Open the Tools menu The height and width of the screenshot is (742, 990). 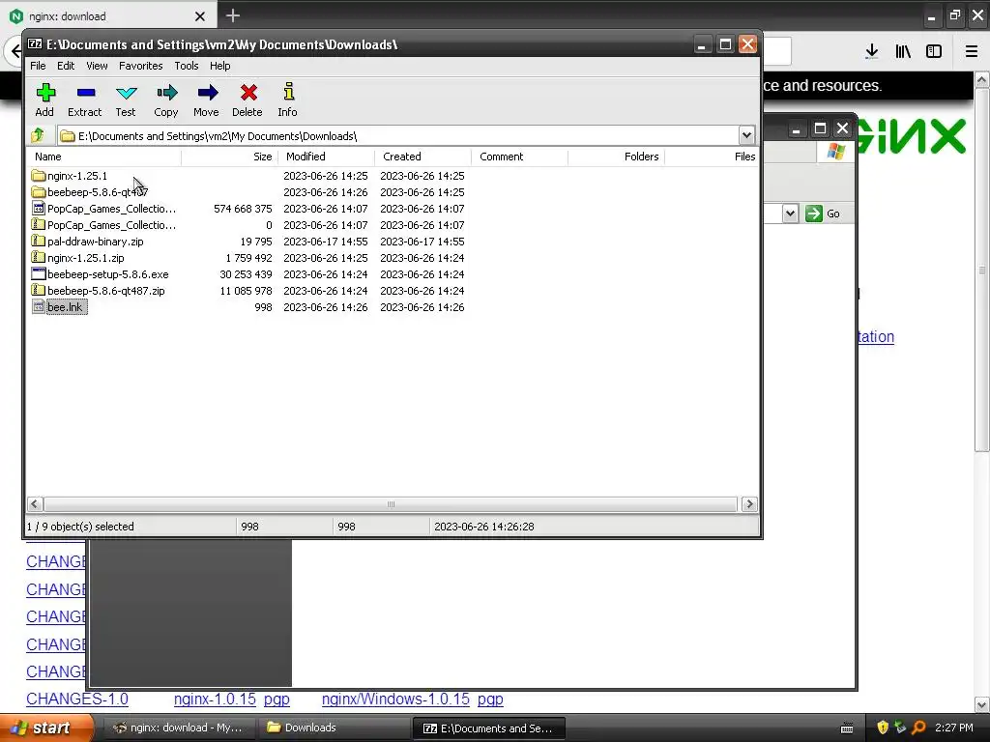pos(187,66)
